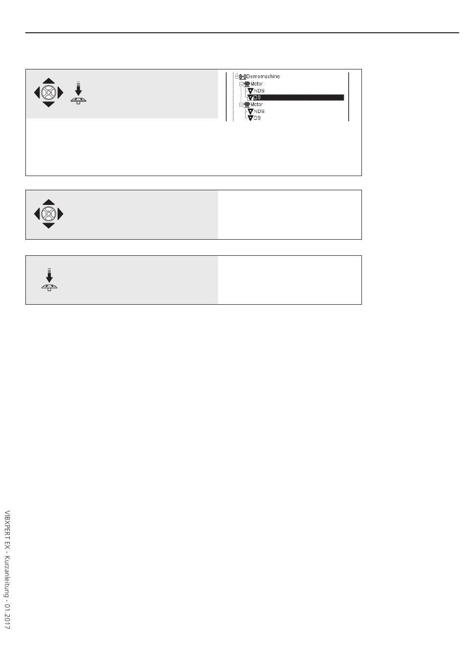The image size is (464, 672).
Task: Click the Enter key icon beside the top joystick
Action: click(78, 93)
